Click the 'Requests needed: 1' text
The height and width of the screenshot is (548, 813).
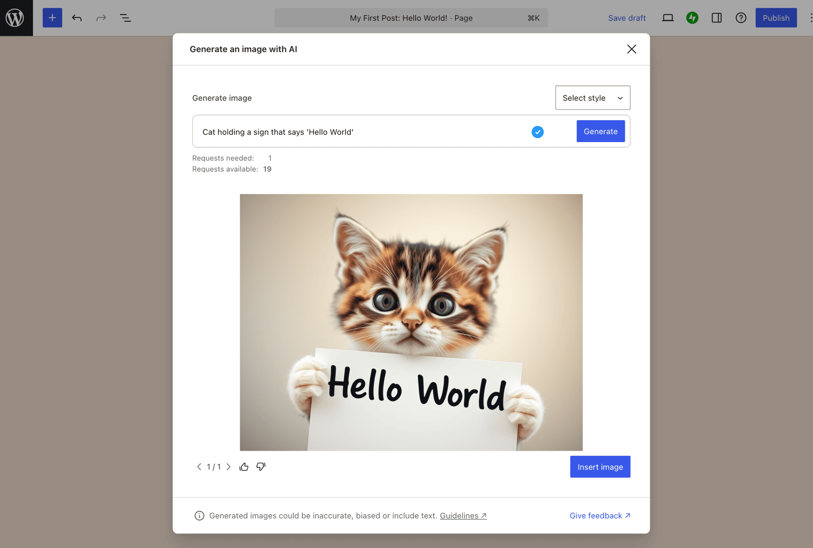[232, 158]
